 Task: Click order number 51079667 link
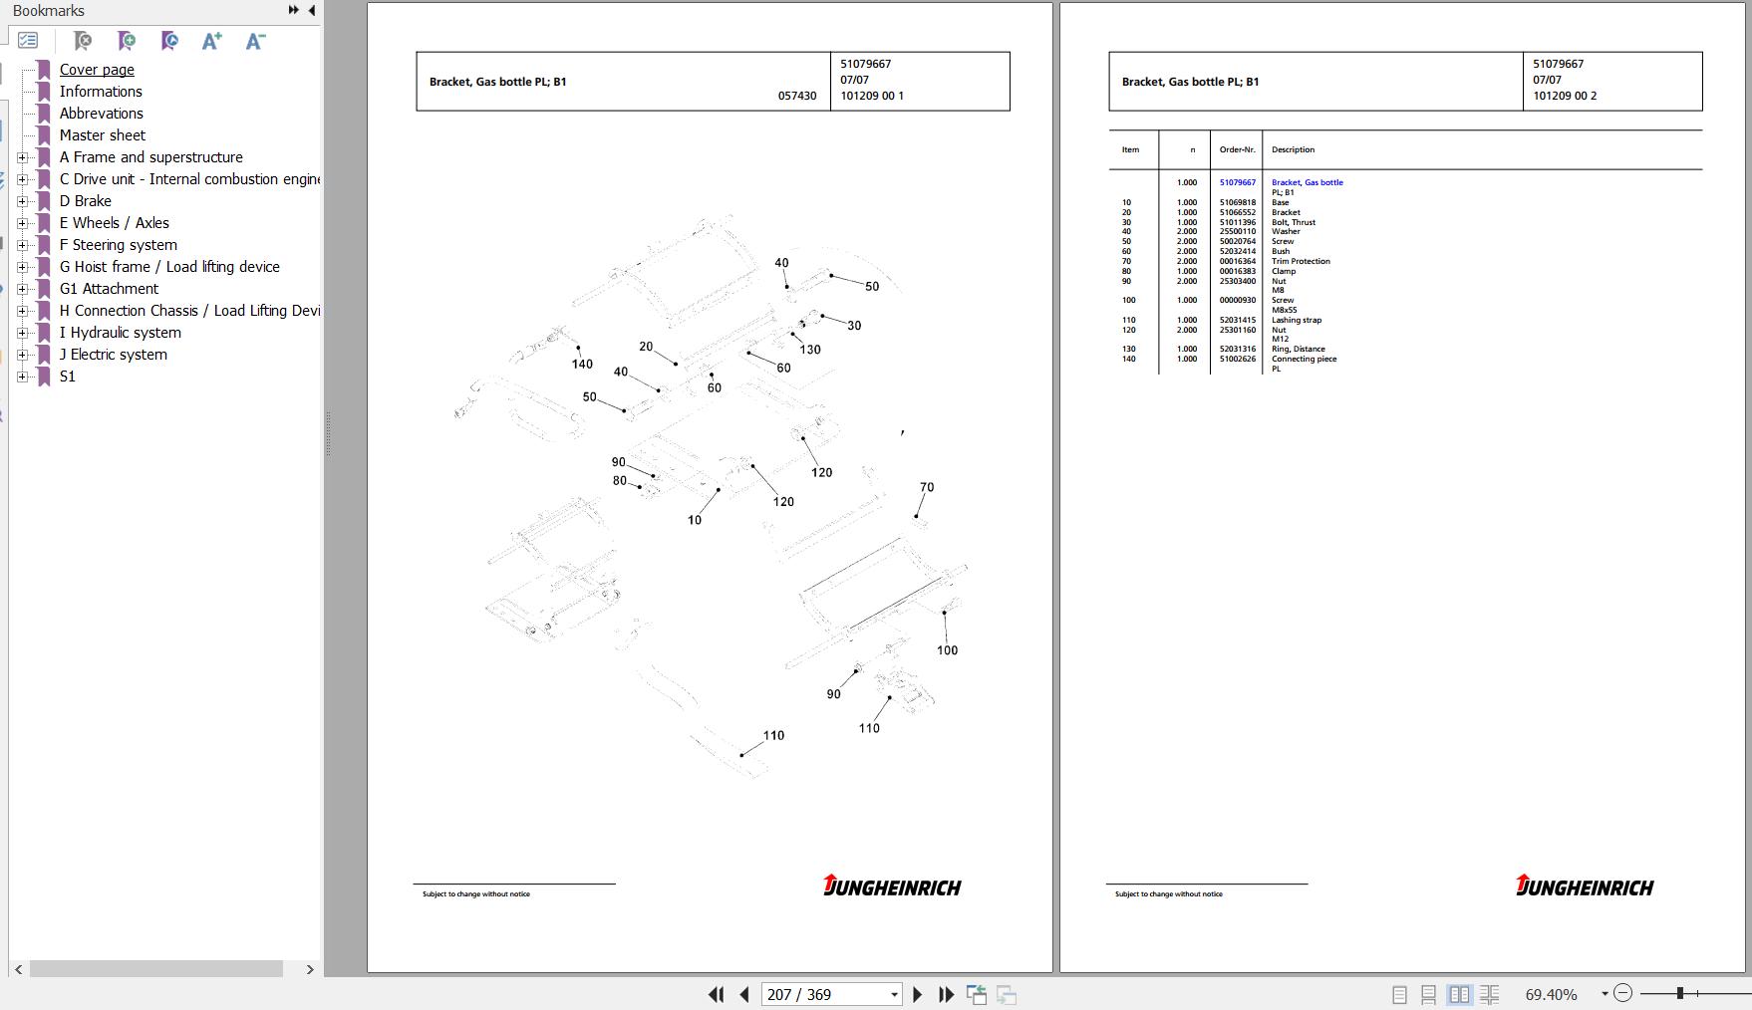point(1237,182)
